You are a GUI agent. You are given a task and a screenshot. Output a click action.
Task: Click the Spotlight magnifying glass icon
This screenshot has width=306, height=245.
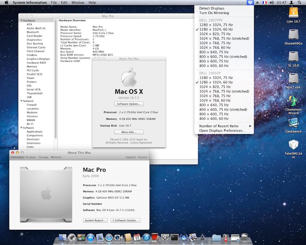pos(299,2)
